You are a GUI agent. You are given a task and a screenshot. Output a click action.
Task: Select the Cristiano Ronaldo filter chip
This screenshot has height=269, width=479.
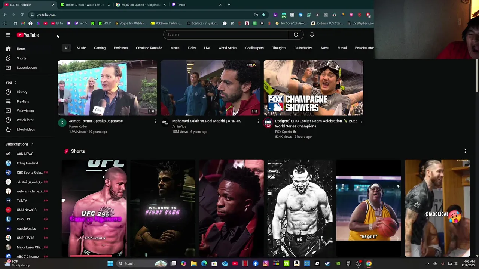click(149, 48)
